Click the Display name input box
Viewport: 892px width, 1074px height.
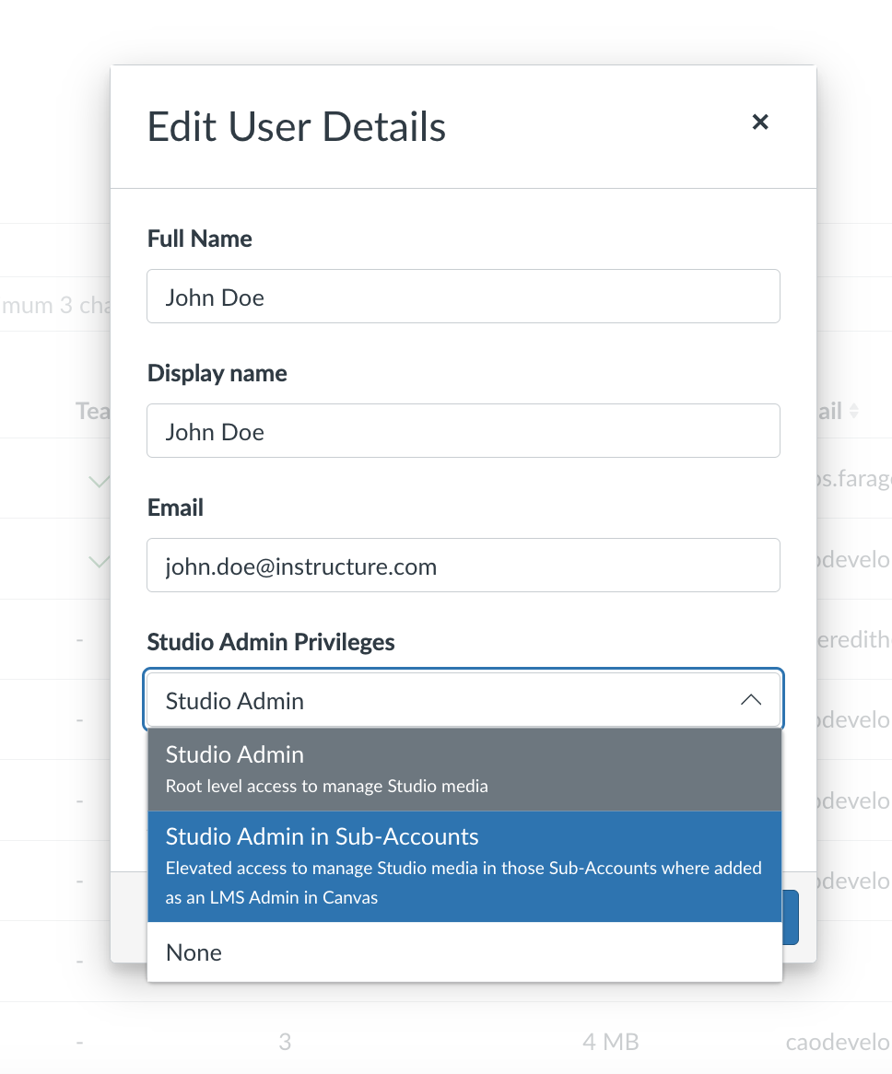tap(463, 430)
